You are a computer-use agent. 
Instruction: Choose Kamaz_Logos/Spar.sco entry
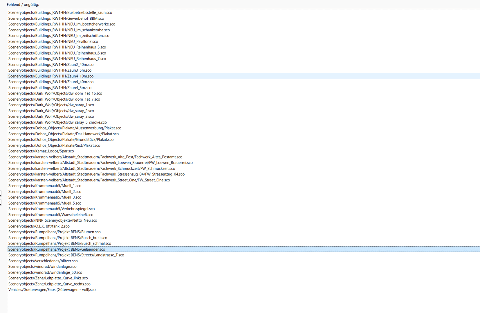coord(41,151)
